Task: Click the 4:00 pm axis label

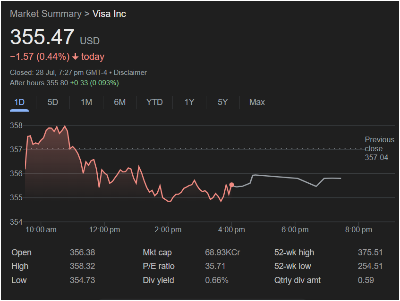Action: pyautogui.click(x=231, y=229)
